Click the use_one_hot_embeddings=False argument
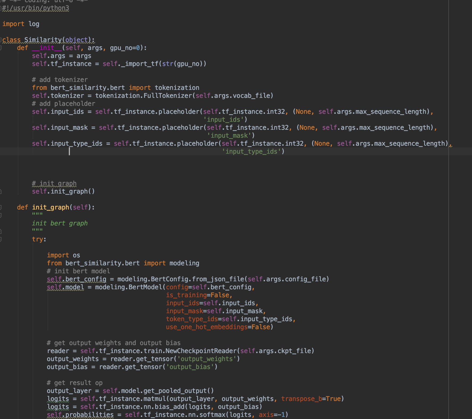The image size is (472, 419). [x=218, y=327]
